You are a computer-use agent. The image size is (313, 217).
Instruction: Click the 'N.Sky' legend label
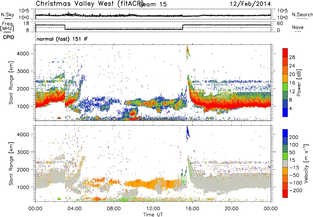point(7,14)
